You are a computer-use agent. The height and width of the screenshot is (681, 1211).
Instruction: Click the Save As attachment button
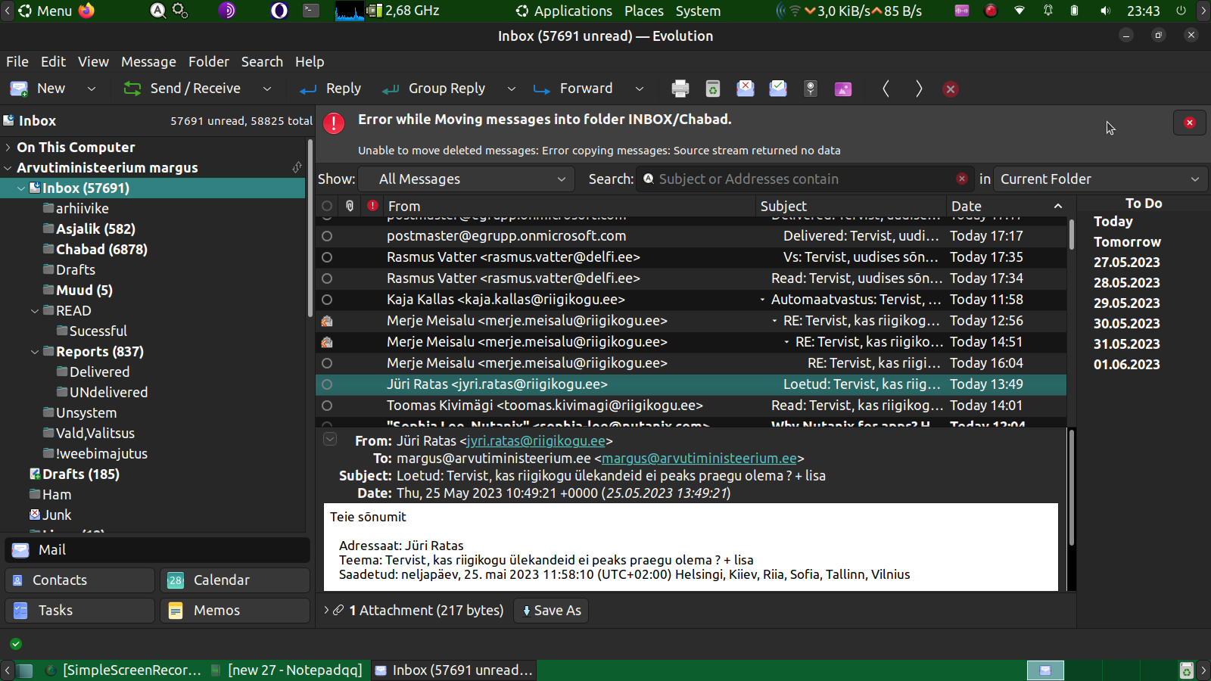point(551,610)
